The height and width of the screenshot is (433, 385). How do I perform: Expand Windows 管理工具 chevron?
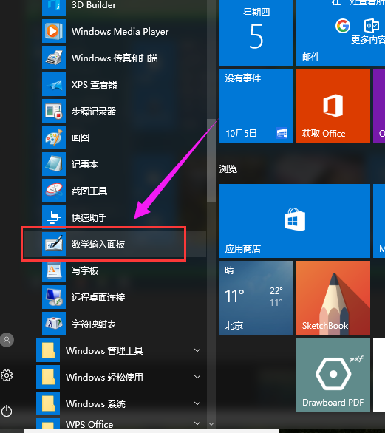(197, 350)
